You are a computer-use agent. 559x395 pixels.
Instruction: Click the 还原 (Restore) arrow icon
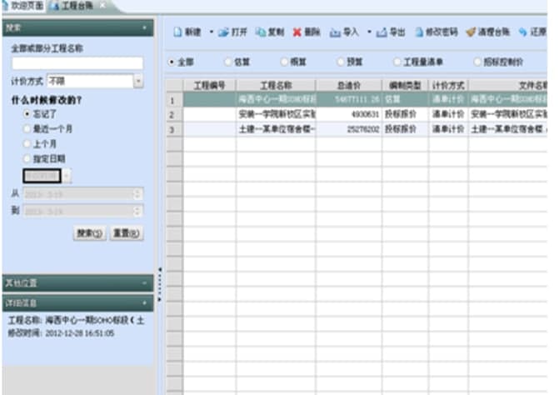tap(522, 32)
